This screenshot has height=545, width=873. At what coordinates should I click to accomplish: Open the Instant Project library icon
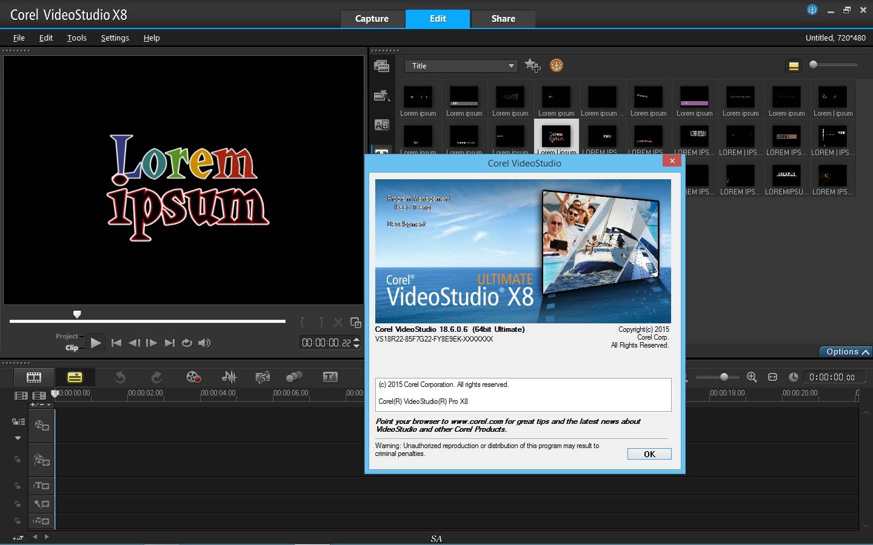(381, 95)
